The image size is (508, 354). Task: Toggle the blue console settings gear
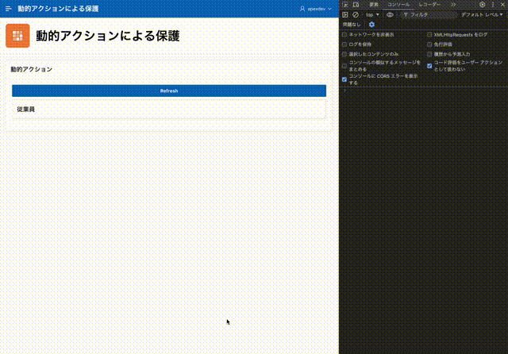click(x=371, y=25)
